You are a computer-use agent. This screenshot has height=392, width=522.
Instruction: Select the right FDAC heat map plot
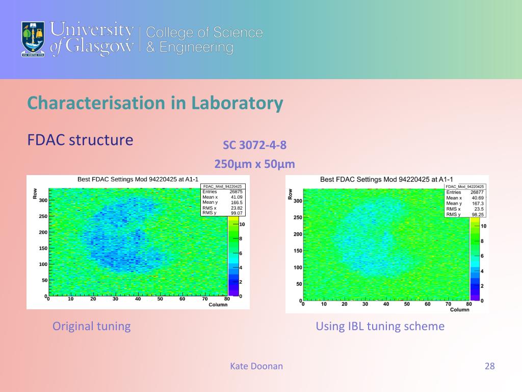tap(387, 244)
